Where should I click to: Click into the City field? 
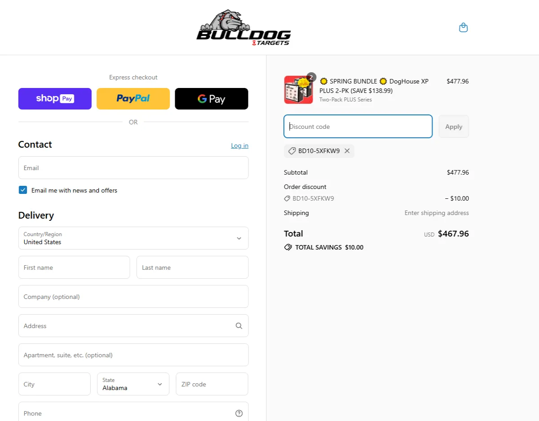click(x=54, y=384)
